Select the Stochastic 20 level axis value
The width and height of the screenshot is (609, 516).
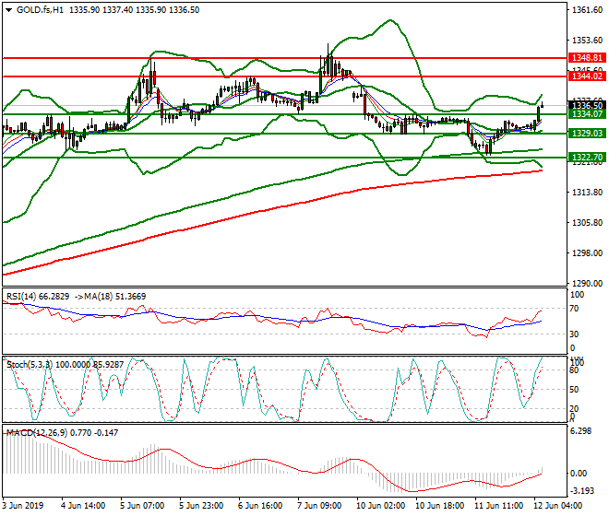575,408
